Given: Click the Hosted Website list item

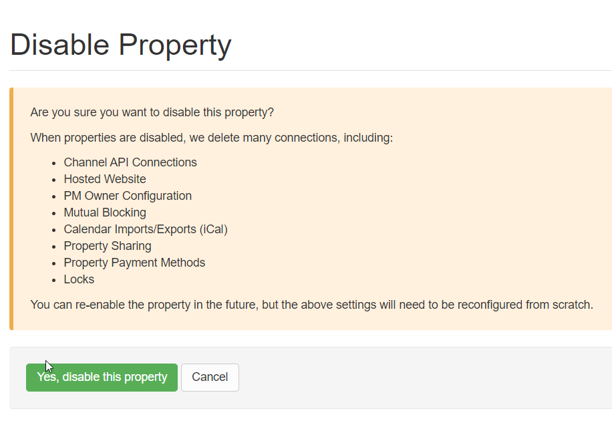Looking at the screenshot, I should [x=104, y=179].
